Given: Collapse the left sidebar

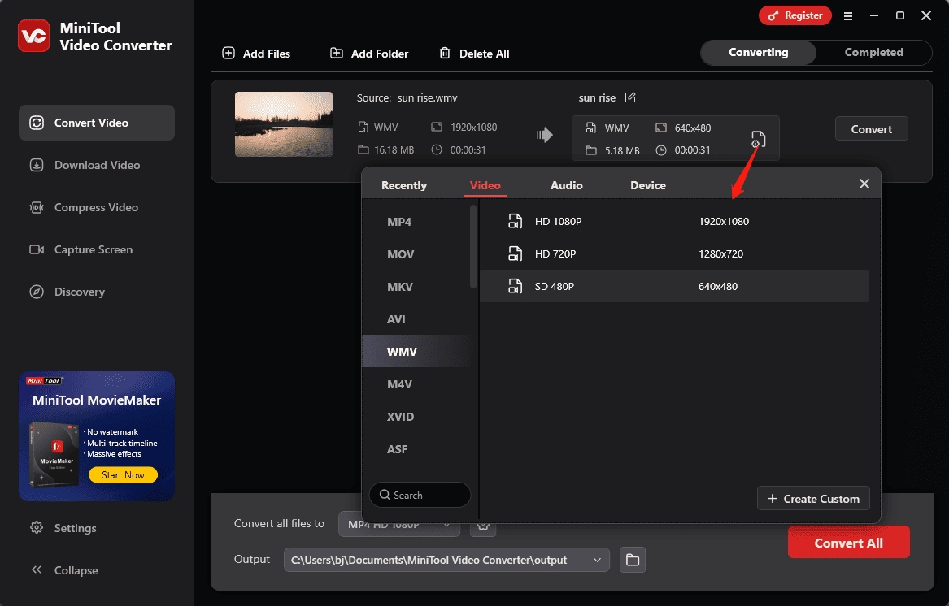Looking at the screenshot, I should pos(64,570).
